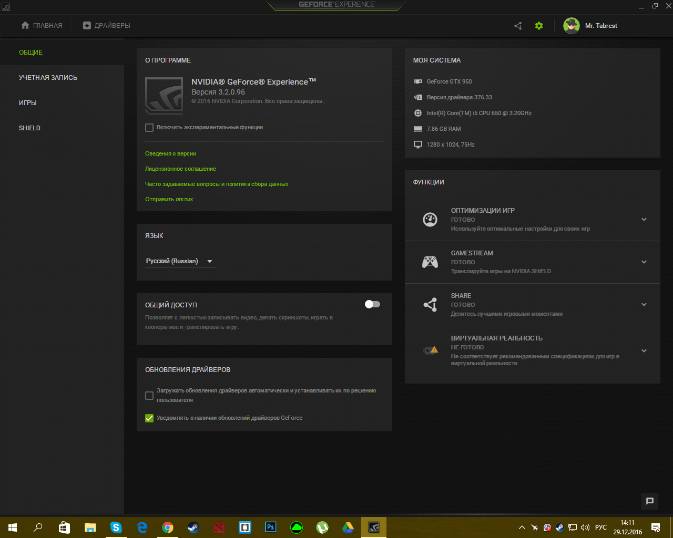The width and height of the screenshot is (673, 538).
Task: Go to ДРАЙВЕРЫ tab
Action: coord(106,26)
